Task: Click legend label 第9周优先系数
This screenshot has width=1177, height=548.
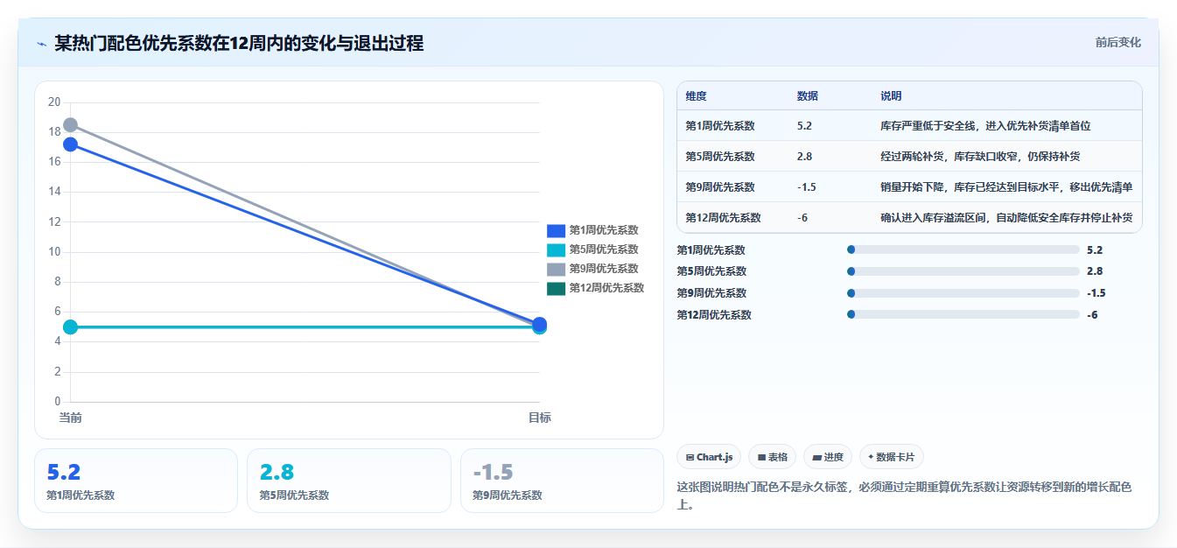Action: [604, 269]
